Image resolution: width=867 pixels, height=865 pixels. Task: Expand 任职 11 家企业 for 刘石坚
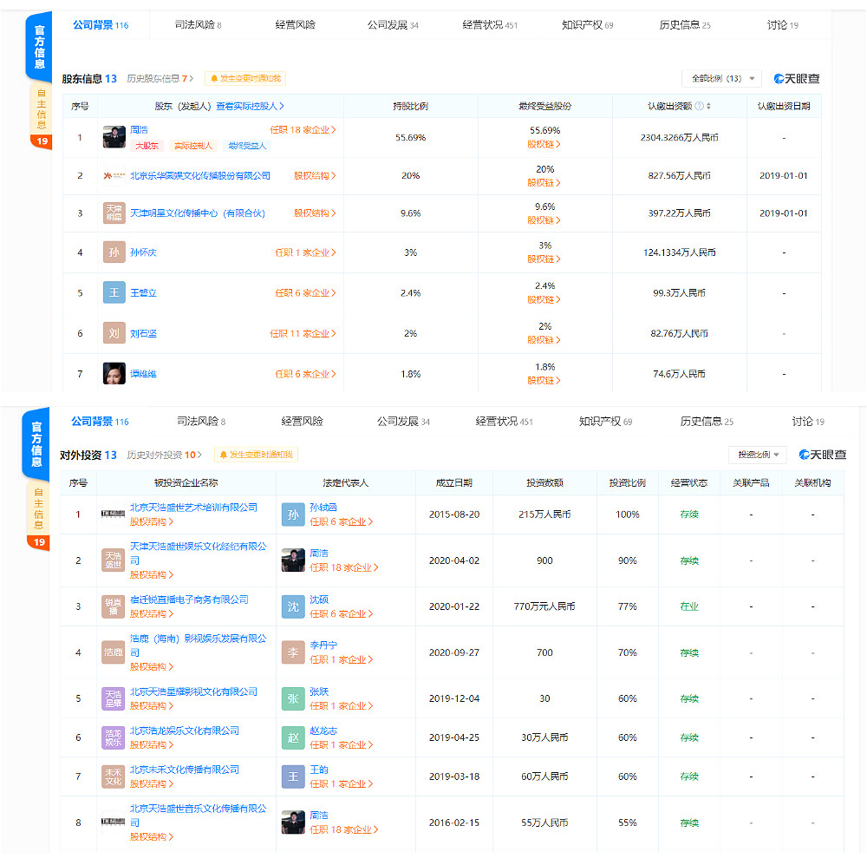click(303, 334)
